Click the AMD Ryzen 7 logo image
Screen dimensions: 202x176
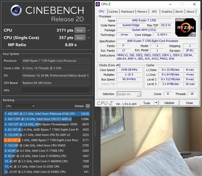[185, 27]
